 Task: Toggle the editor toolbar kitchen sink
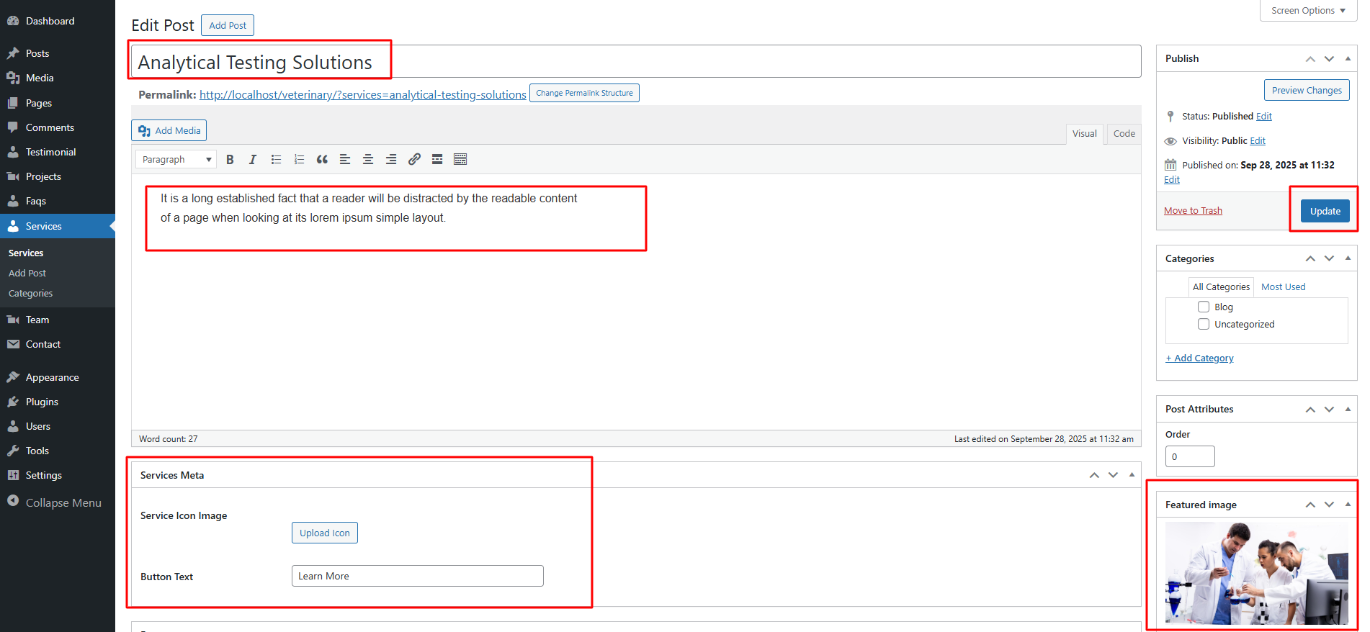click(x=460, y=160)
